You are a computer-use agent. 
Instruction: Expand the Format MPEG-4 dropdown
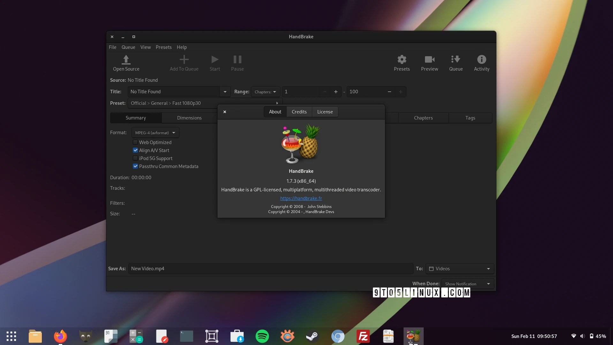[x=155, y=133]
